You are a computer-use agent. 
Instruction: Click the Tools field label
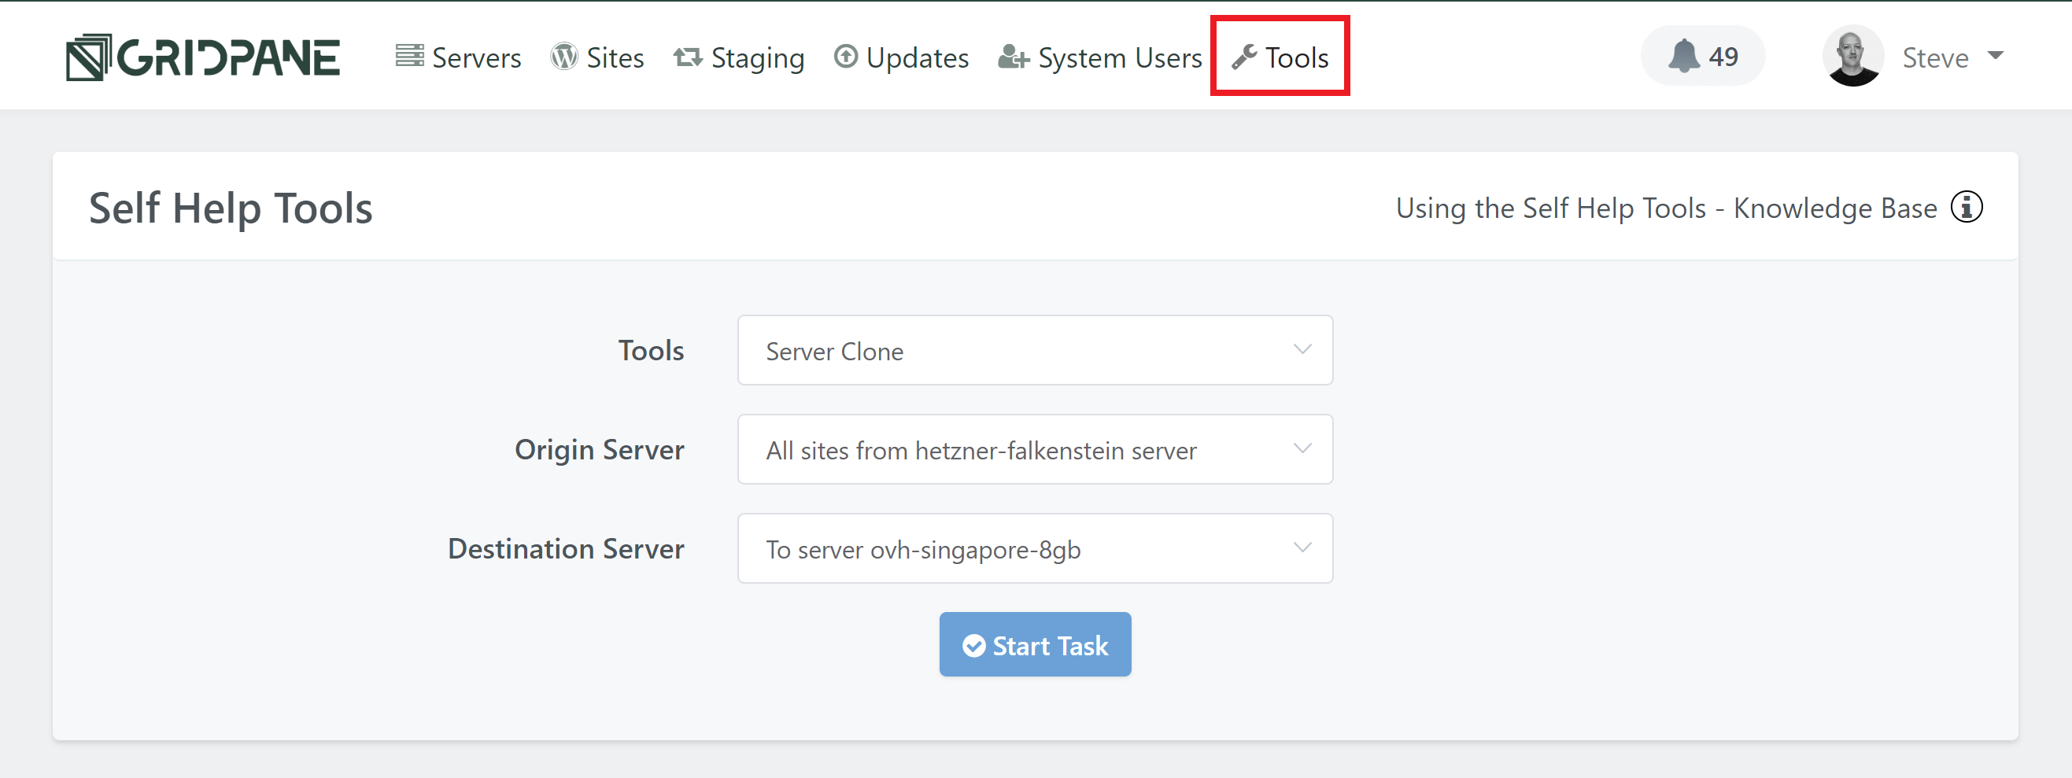[651, 350]
